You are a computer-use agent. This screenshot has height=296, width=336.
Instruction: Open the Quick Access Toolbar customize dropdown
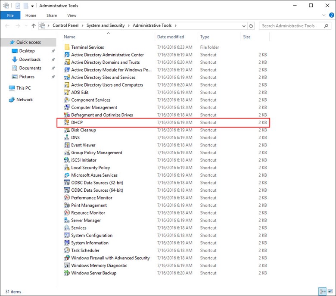point(32,6)
